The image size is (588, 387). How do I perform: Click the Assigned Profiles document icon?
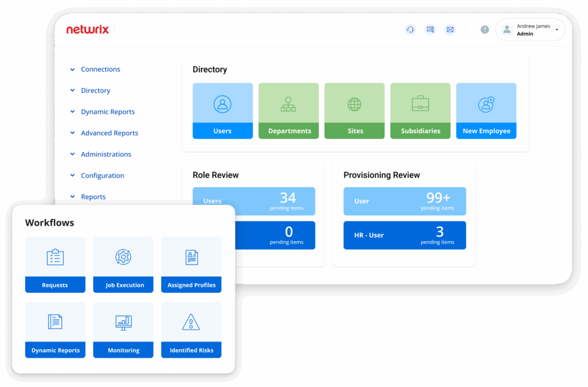coord(191,257)
